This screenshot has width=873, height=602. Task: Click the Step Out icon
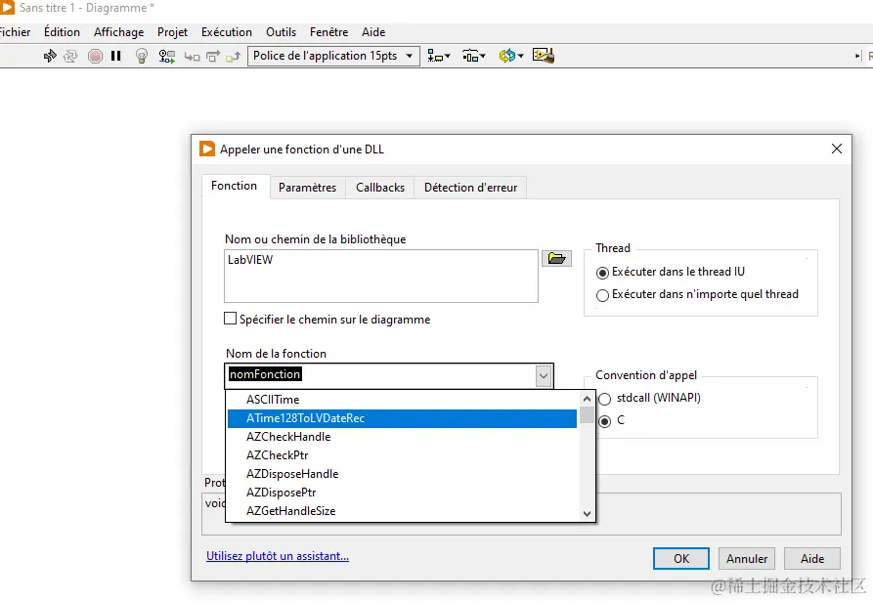233,57
